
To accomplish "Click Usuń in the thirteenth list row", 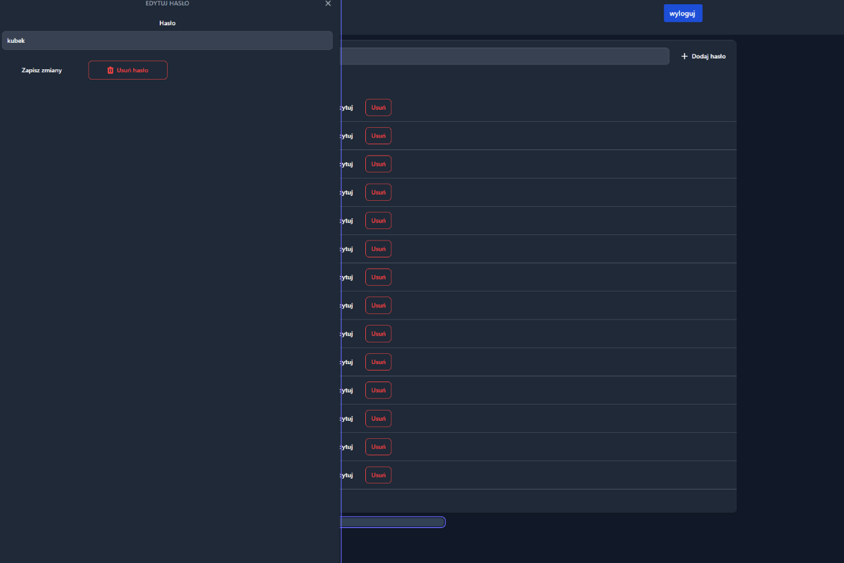I will 378,447.
